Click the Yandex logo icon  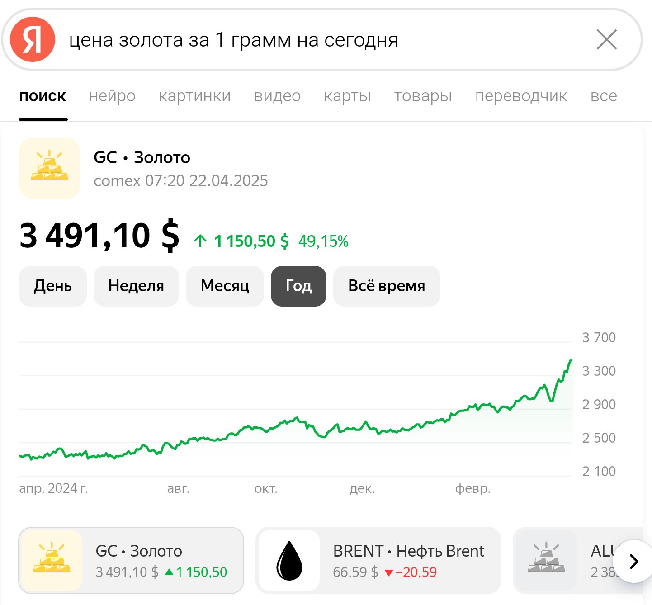coord(33,39)
